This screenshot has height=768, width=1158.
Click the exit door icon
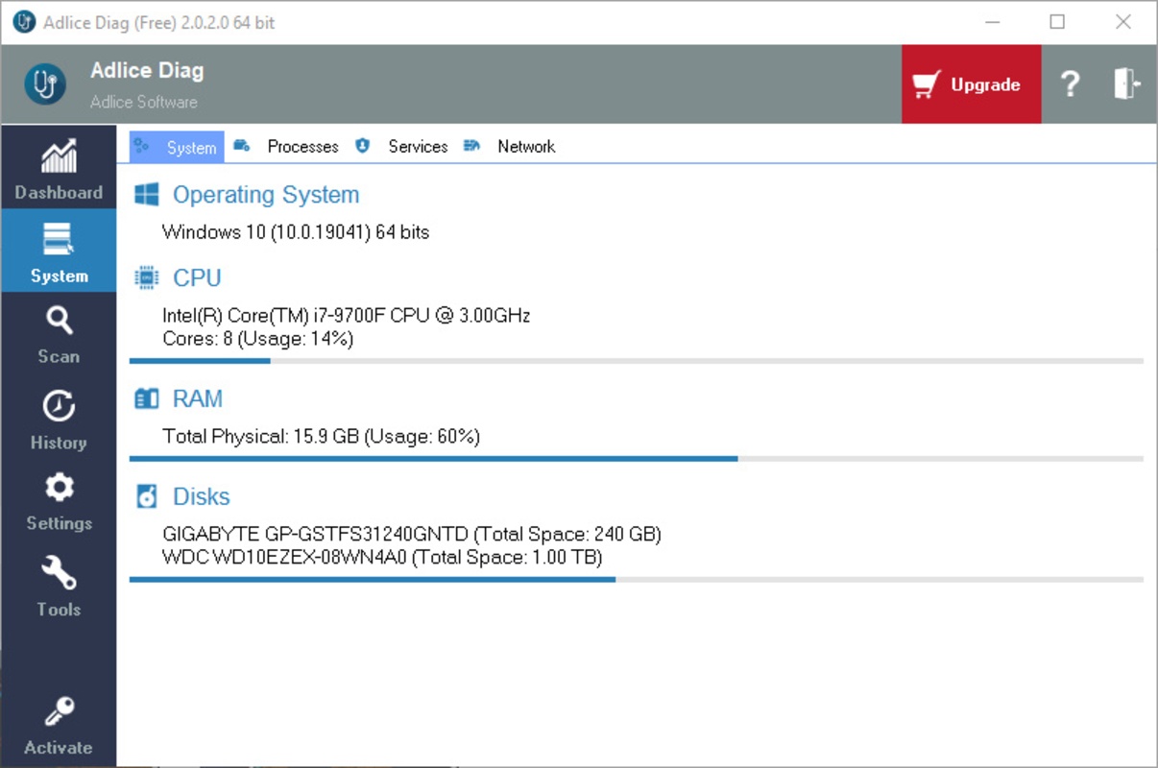[x=1126, y=84]
